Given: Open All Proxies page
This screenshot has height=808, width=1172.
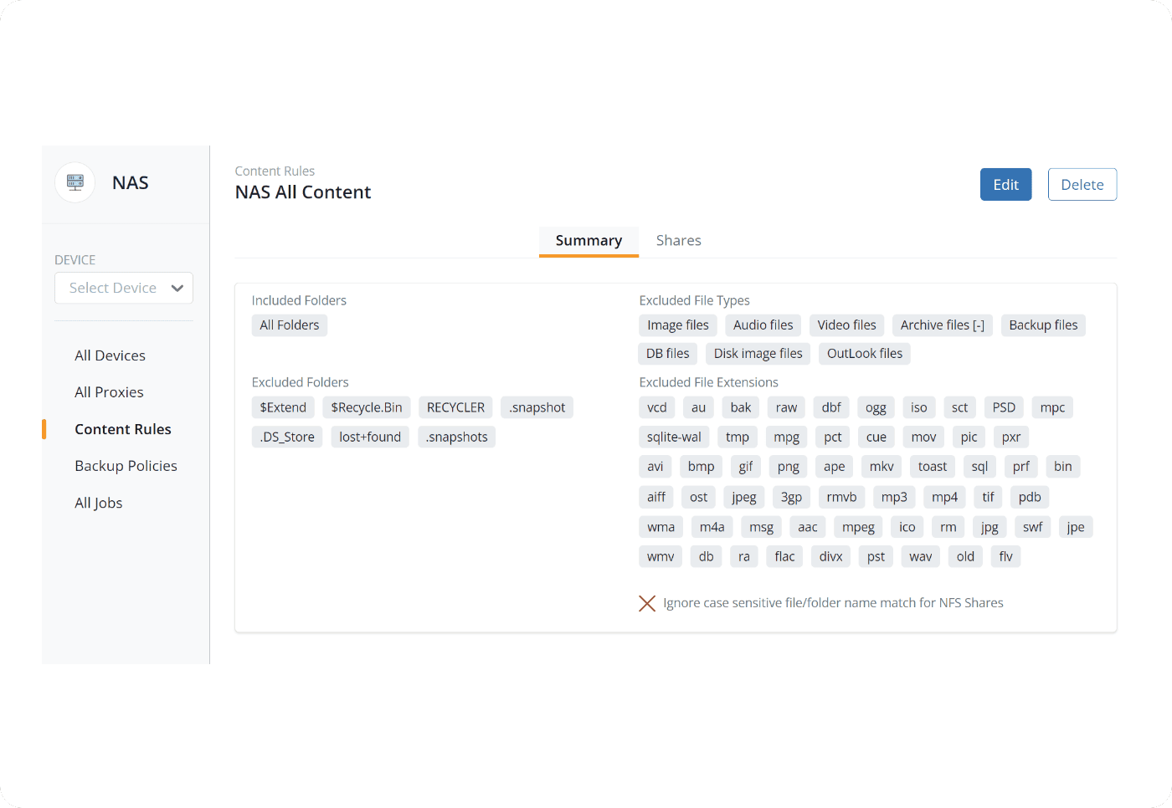Looking at the screenshot, I should (x=109, y=392).
